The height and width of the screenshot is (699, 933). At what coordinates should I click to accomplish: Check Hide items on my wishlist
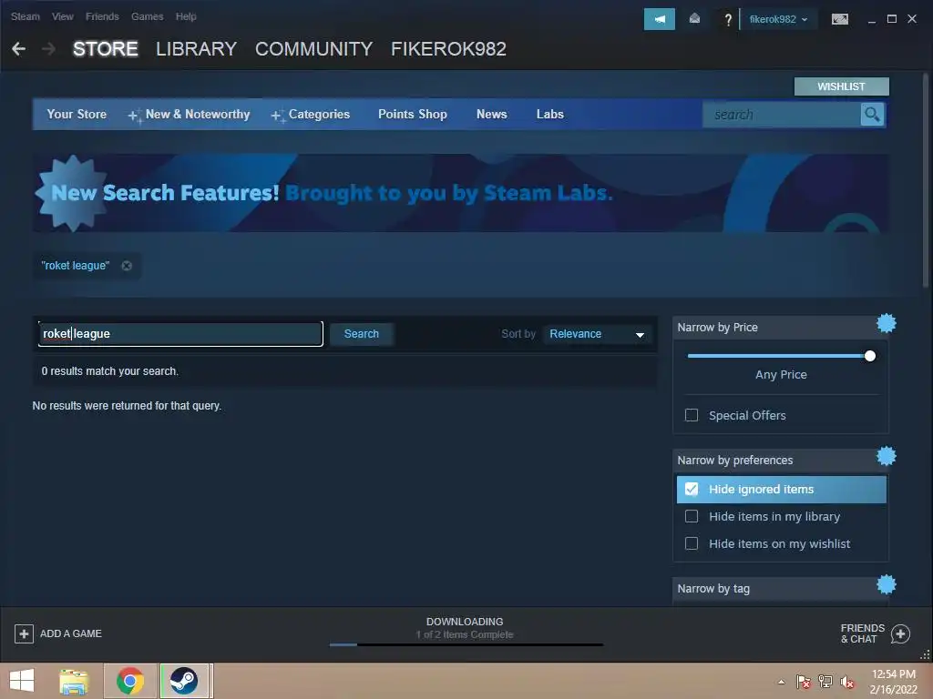(x=692, y=543)
